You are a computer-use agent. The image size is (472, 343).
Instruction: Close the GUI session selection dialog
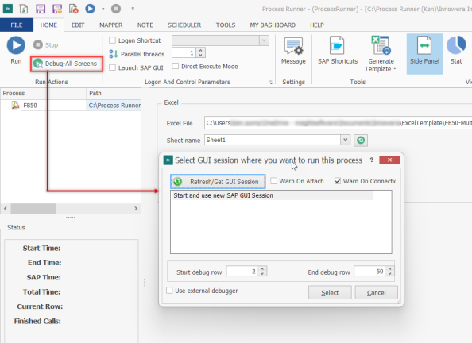(389, 160)
